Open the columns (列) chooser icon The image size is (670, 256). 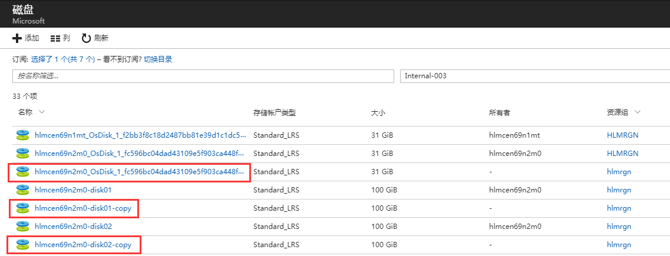[x=55, y=38]
